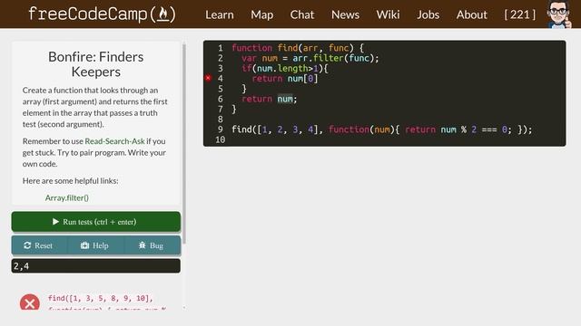Image resolution: width=581 pixels, height=326 pixels.
Task: Click the Help button label
Action: (101, 245)
